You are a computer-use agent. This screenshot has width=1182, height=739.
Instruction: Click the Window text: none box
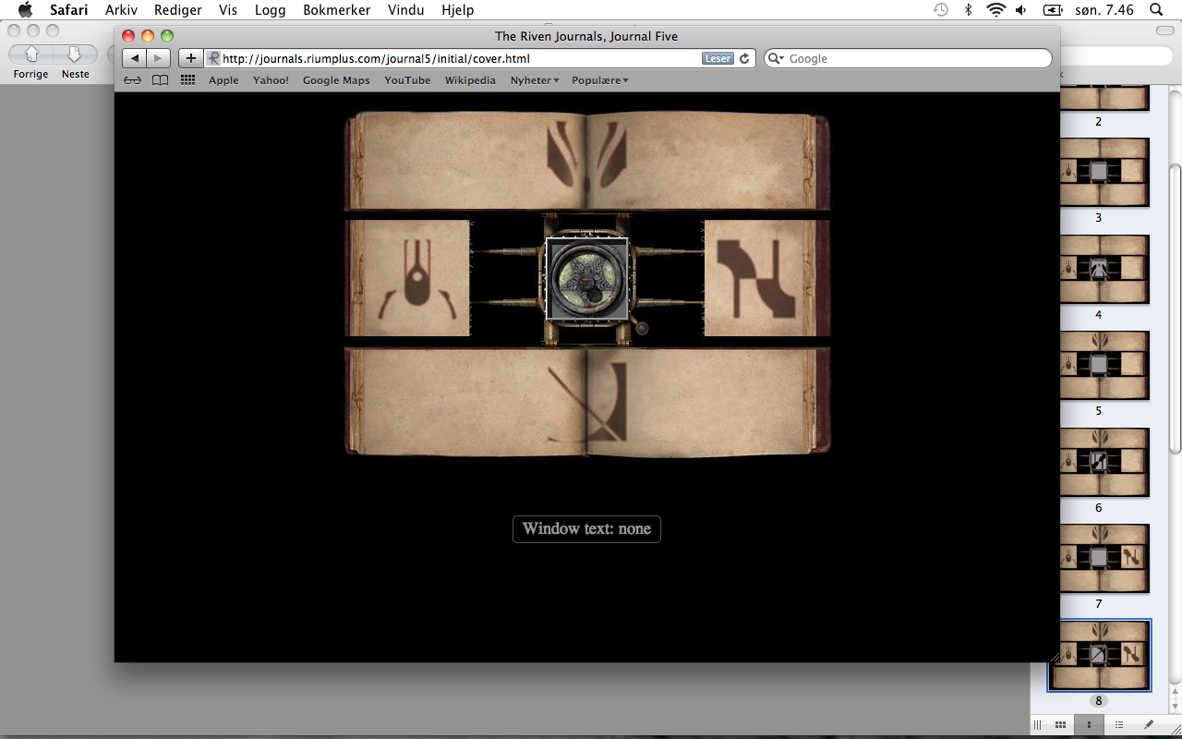tap(586, 529)
